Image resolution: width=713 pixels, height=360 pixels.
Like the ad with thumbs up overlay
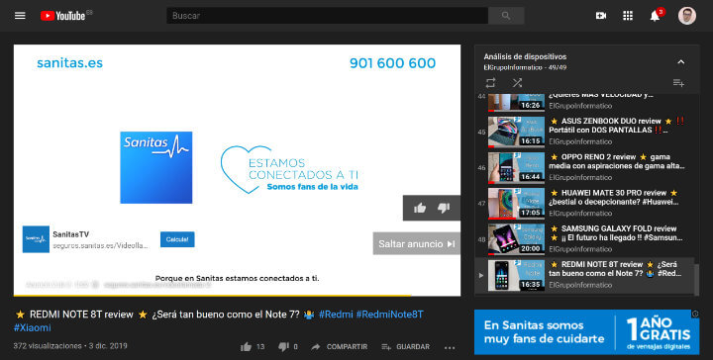point(420,208)
